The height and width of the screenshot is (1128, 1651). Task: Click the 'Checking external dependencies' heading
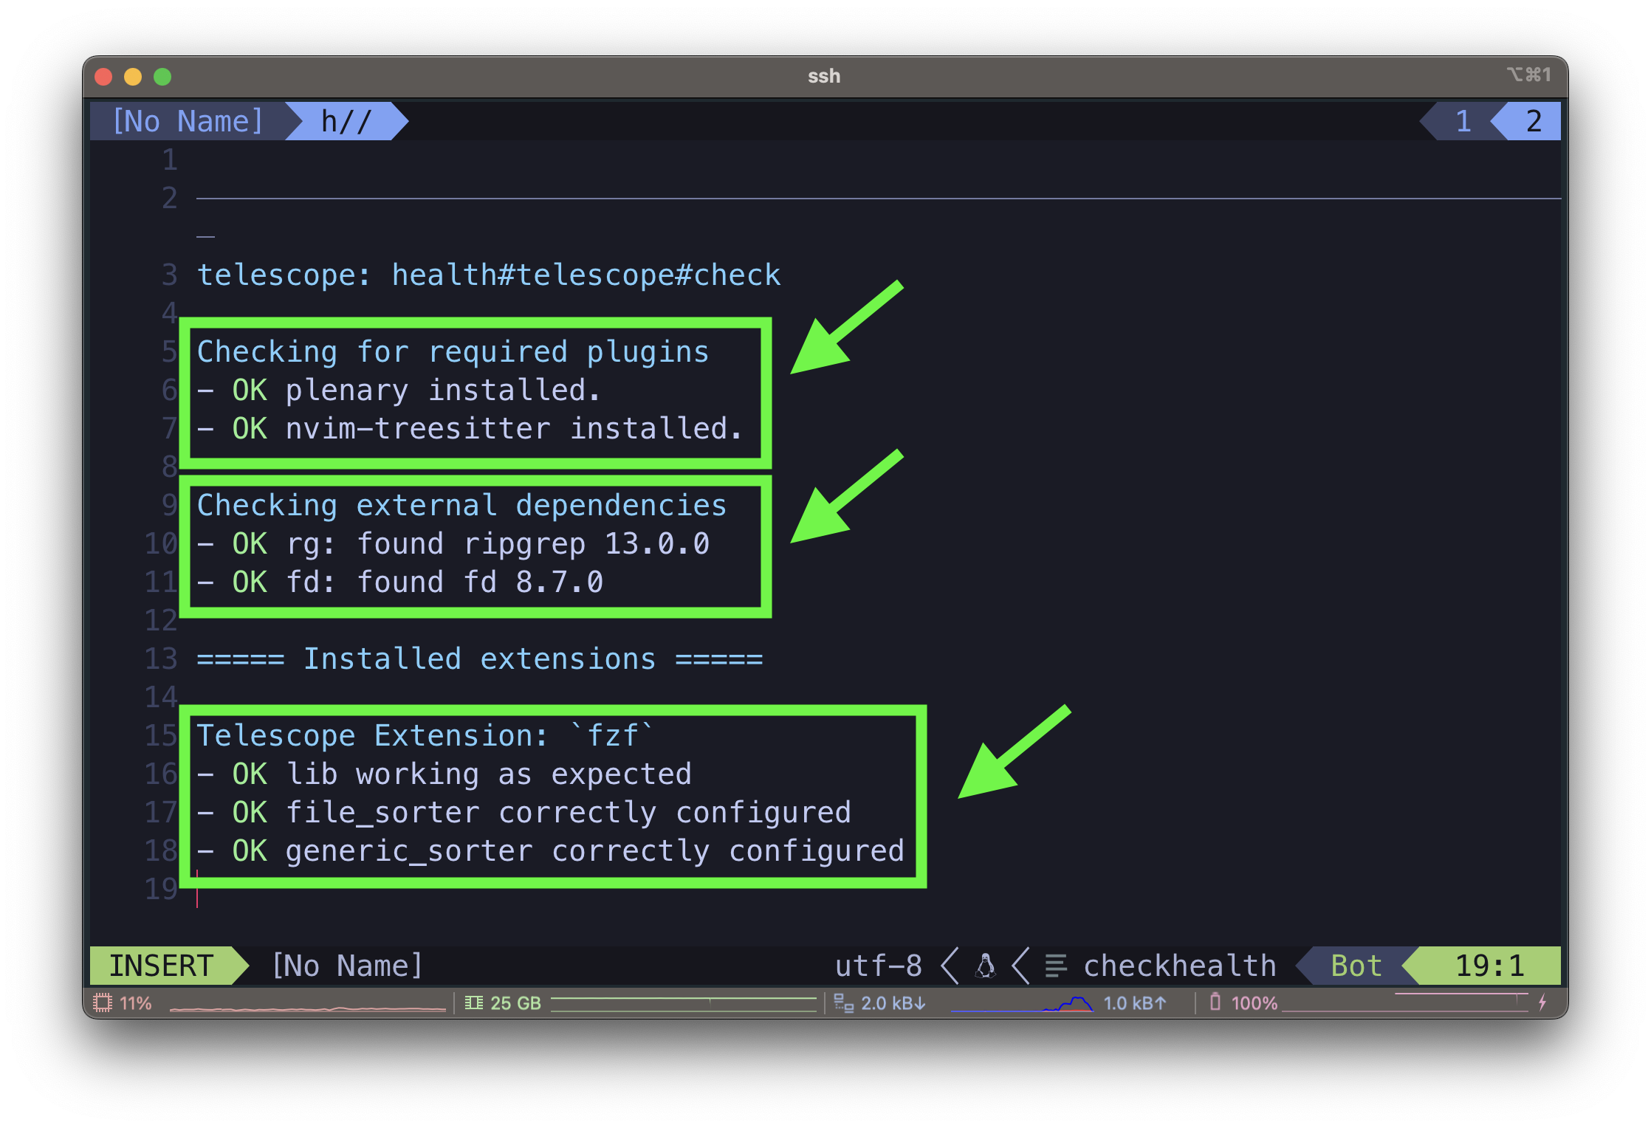click(x=461, y=506)
